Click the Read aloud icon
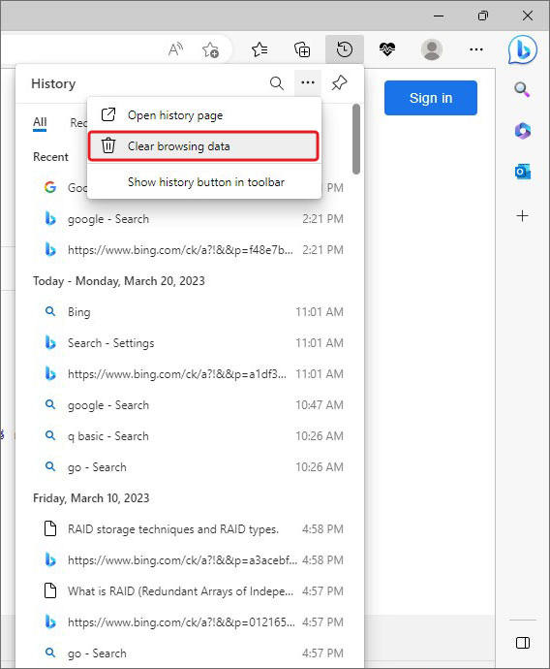This screenshot has height=669, width=550. [x=175, y=49]
